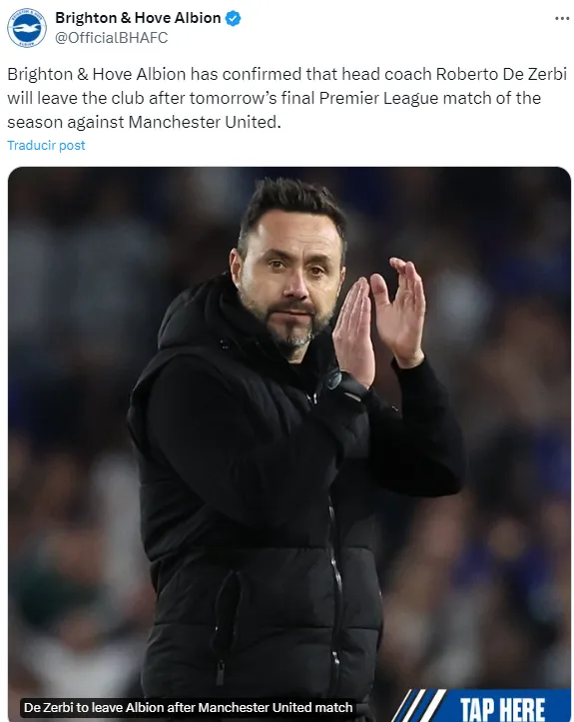This screenshot has height=722, width=574.
Task: Tap the TAP HERE banner
Action: click(502, 707)
